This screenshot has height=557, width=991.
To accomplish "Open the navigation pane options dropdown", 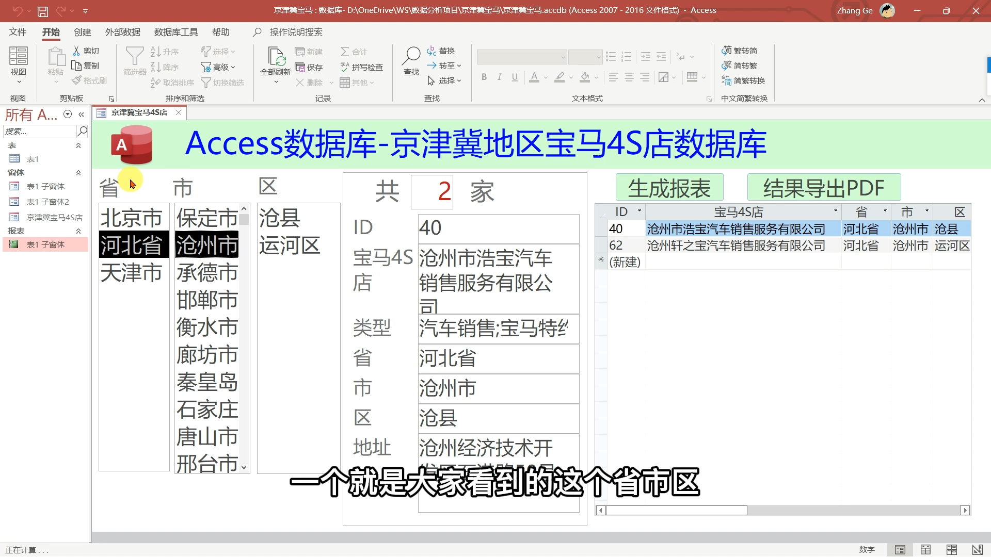I will (68, 114).
